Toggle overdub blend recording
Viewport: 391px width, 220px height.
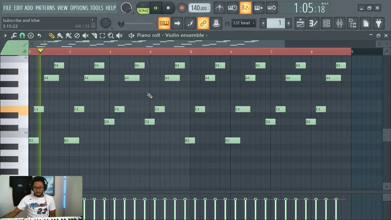point(258,8)
